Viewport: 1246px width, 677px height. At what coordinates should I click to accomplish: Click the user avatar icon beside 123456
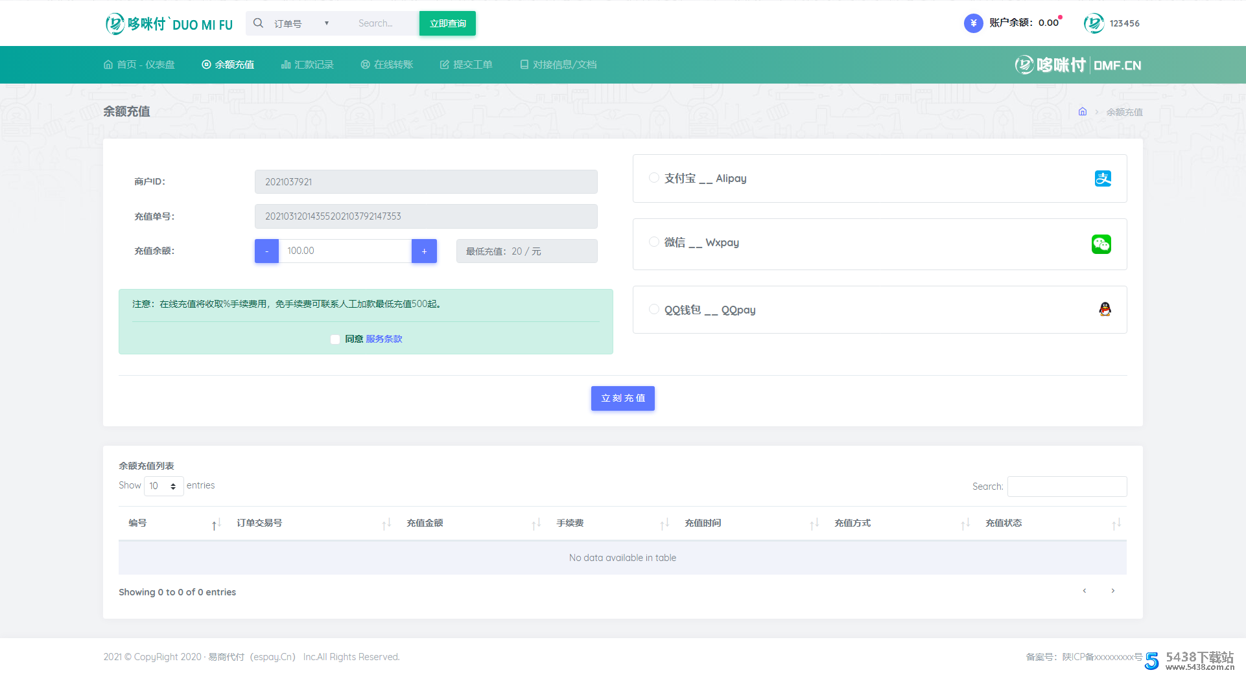pyautogui.click(x=1094, y=23)
